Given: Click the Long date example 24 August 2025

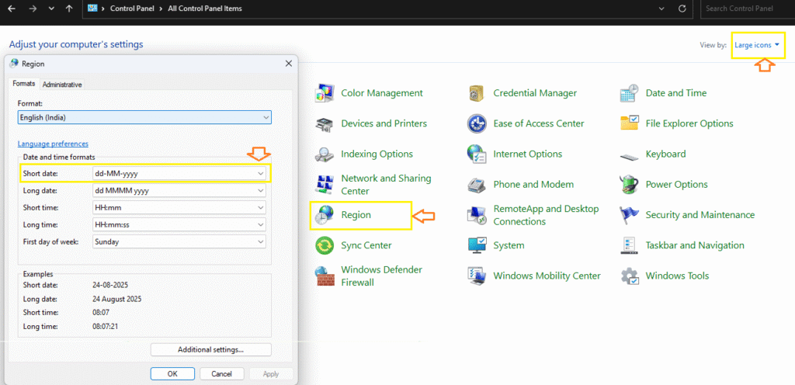Looking at the screenshot, I should pos(116,299).
